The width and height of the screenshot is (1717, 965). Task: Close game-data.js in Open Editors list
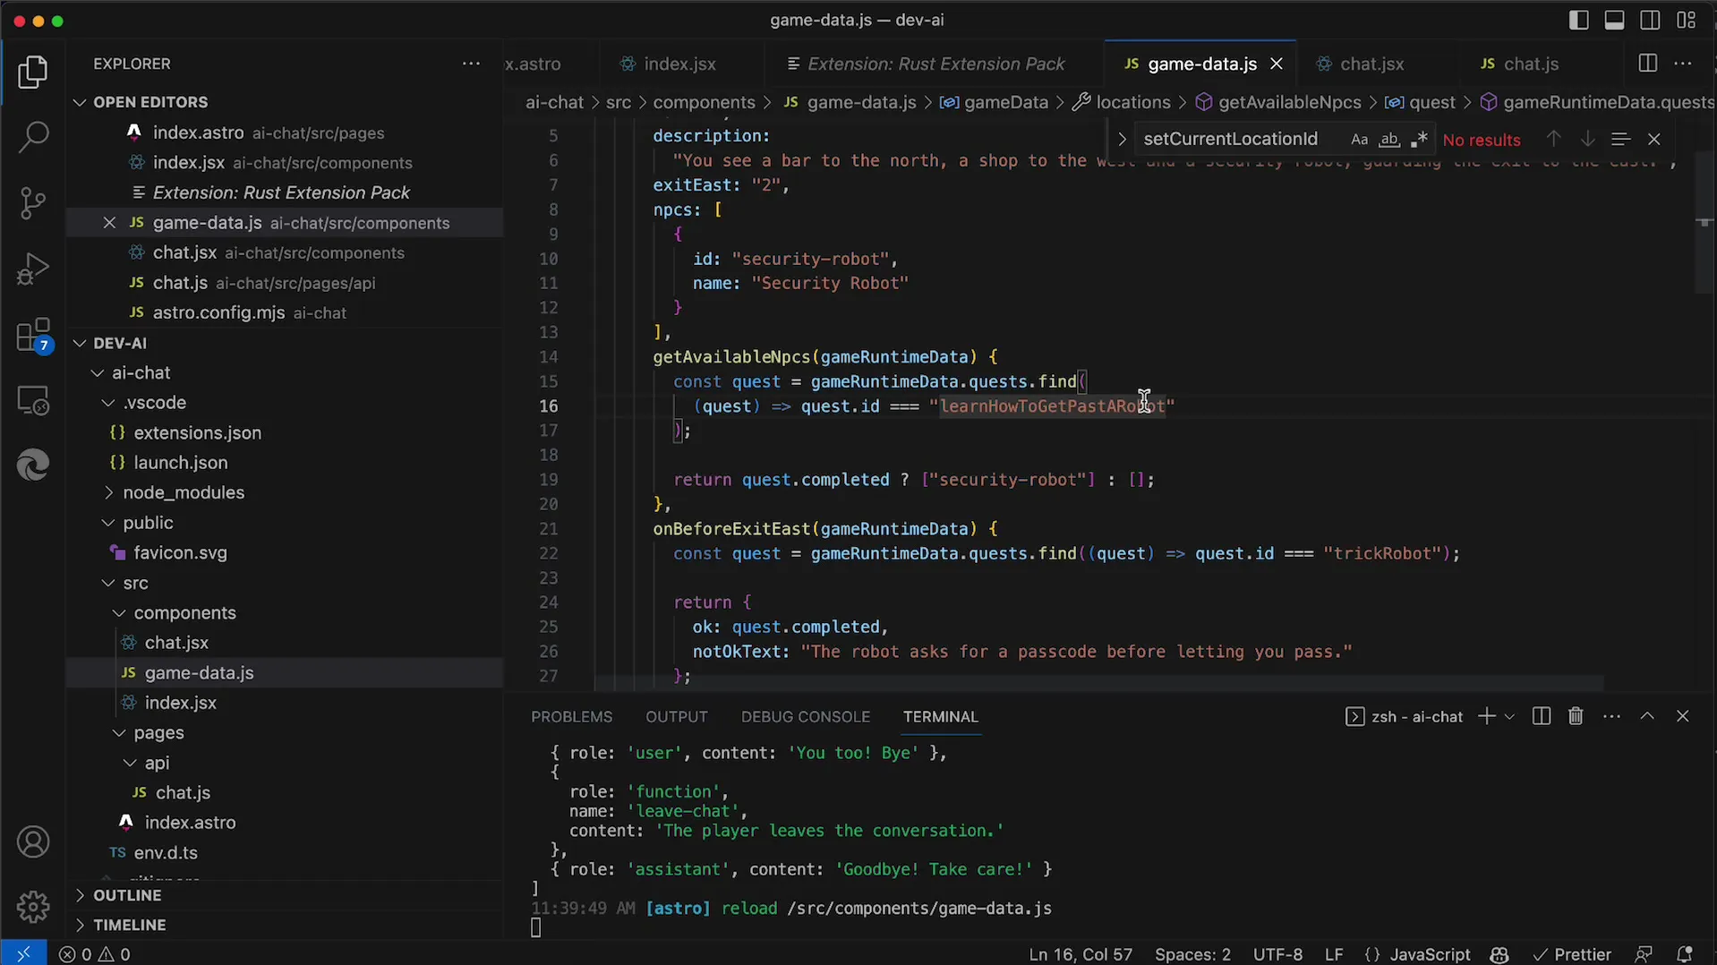click(x=109, y=223)
